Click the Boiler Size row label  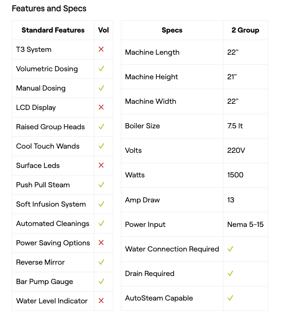pos(142,126)
